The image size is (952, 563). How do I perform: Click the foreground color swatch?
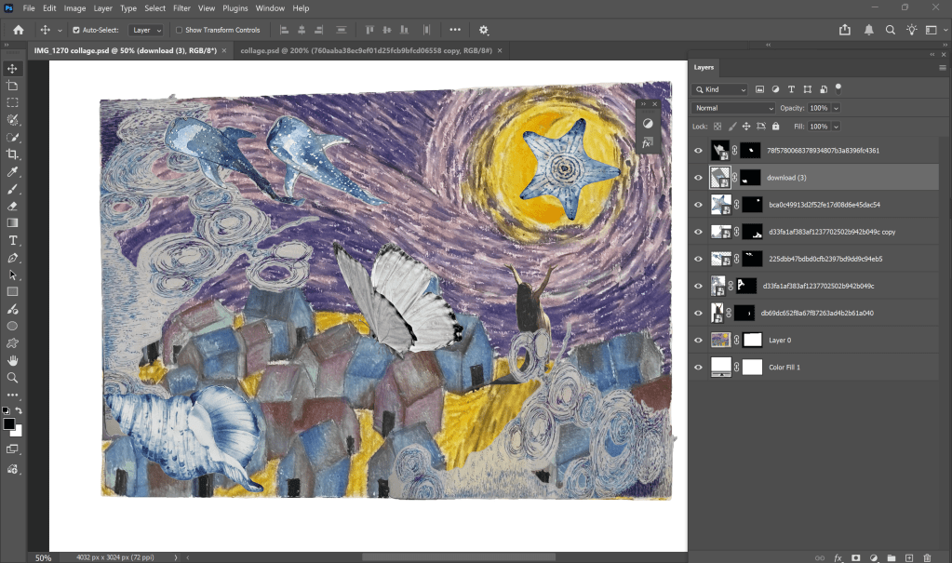[8, 424]
